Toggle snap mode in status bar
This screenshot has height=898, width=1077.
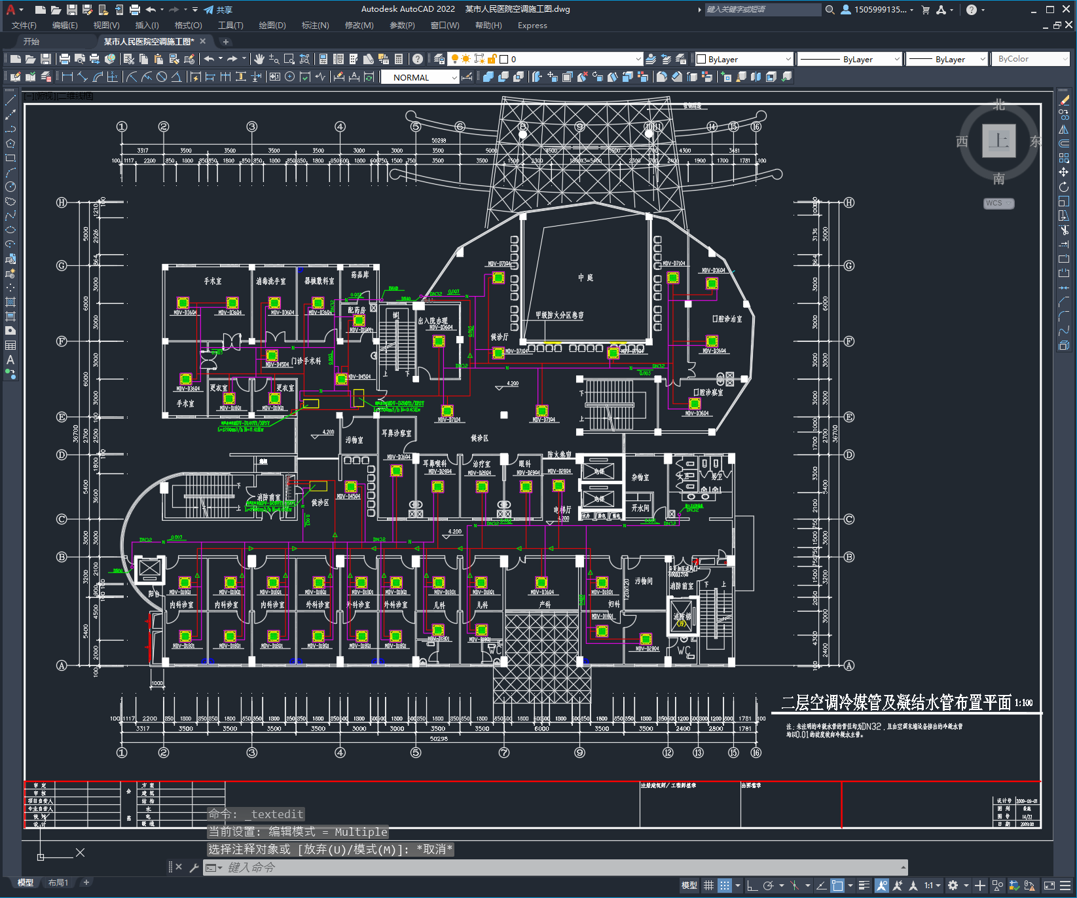pos(724,886)
